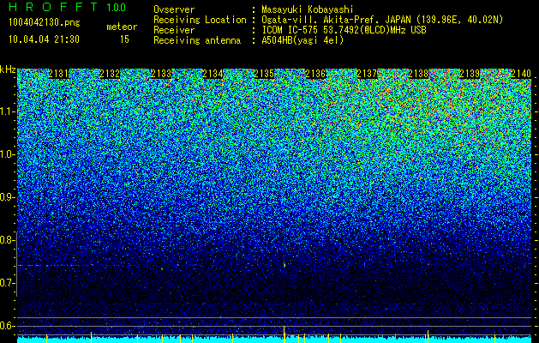Click the 2136 time marker
The image size is (539, 343).
tap(315, 74)
